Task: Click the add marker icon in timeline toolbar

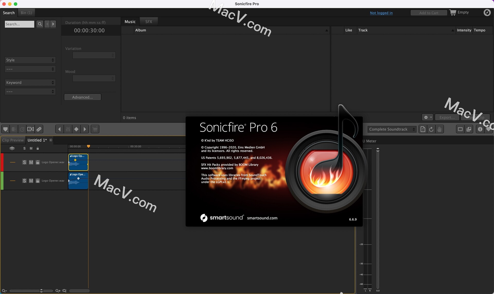Action: click(x=5, y=129)
